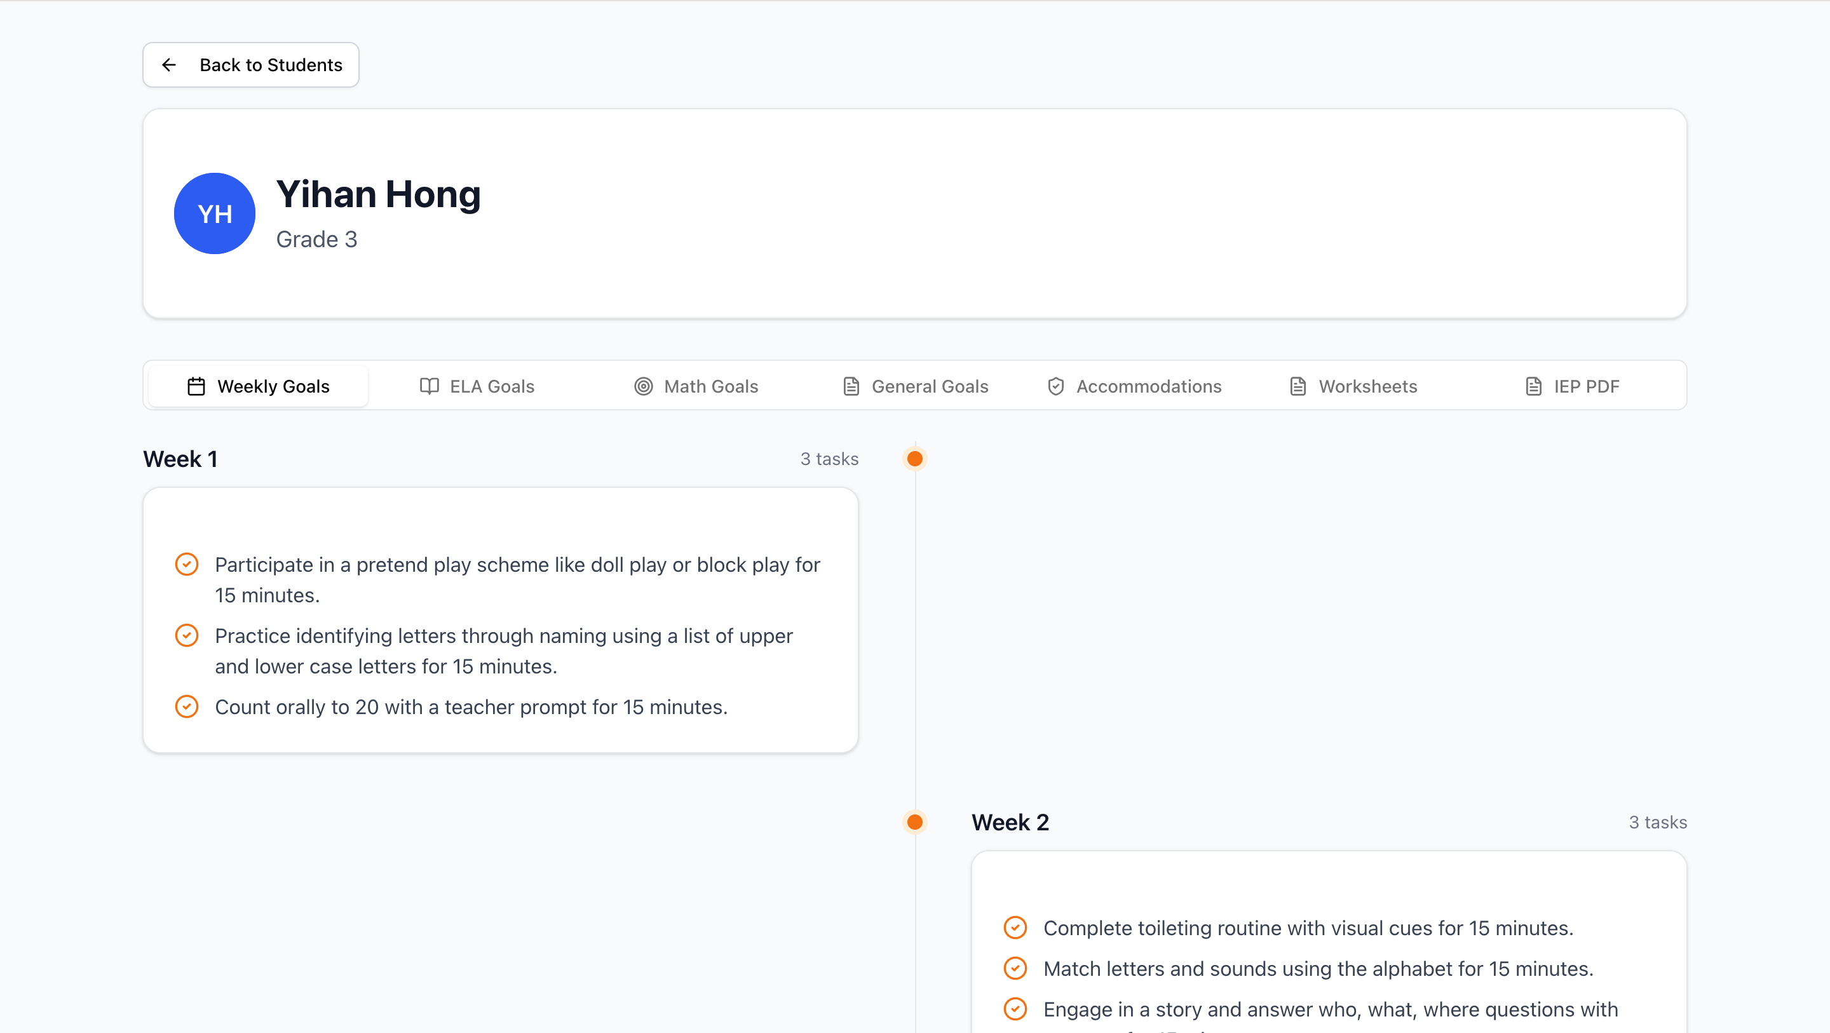Toggle the match letters and sounds checkmark
Viewport: 1830px width, 1033px height.
pos(1015,968)
